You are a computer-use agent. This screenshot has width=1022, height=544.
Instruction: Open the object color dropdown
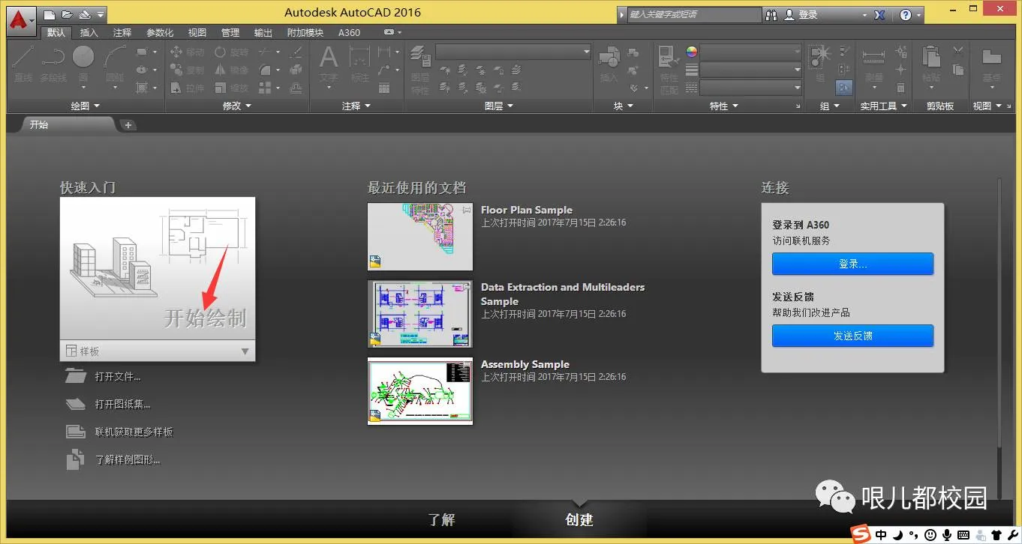[x=751, y=52]
